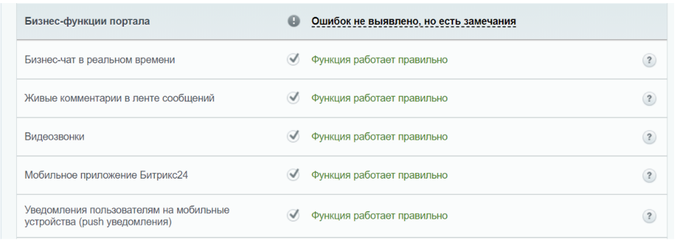This screenshot has width=681, height=240.
Task: Click the checkmark icon beside Бизнес-чат
Action: pyautogui.click(x=294, y=60)
